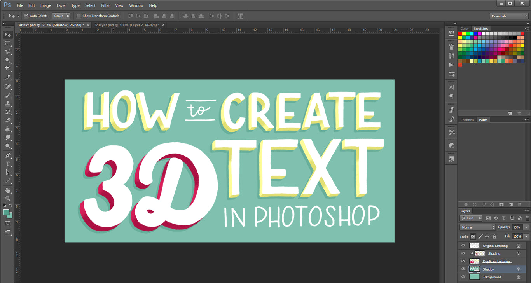
Task: Hide the Original Lettering layer
Action: pyautogui.click(x=463, y=246)
